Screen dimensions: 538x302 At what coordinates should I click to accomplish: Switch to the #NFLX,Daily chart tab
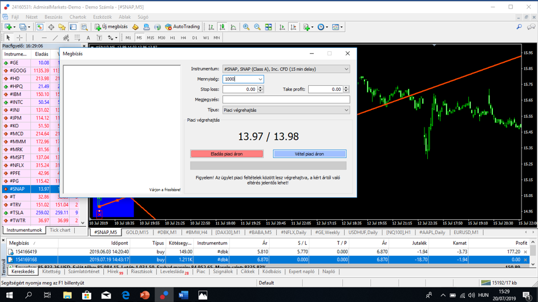(293, 232)
